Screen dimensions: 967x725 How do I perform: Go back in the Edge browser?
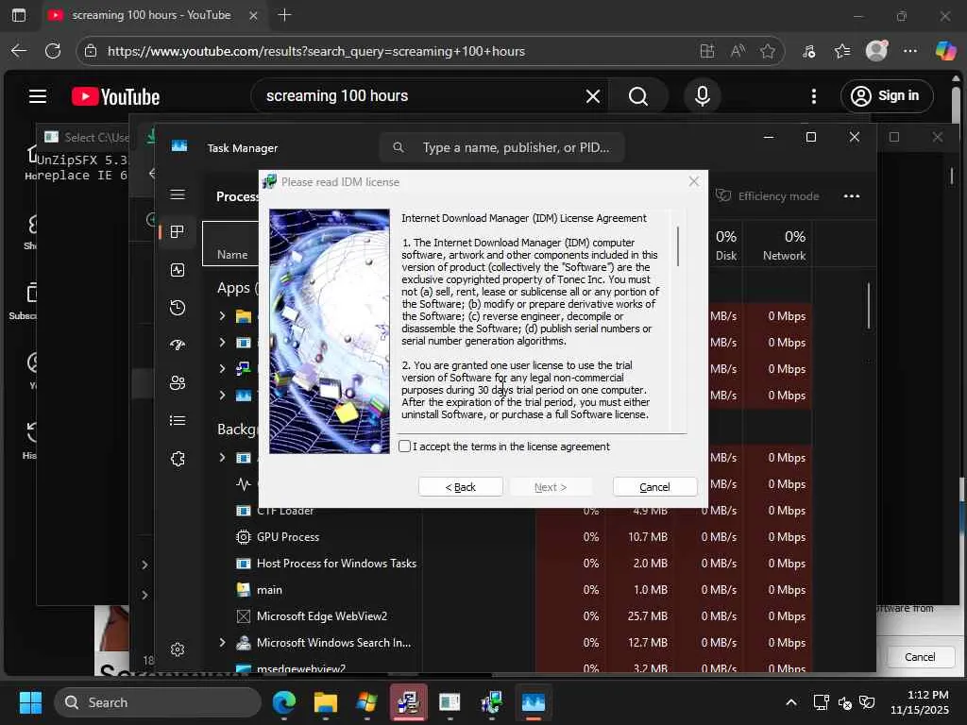[19, 51]
